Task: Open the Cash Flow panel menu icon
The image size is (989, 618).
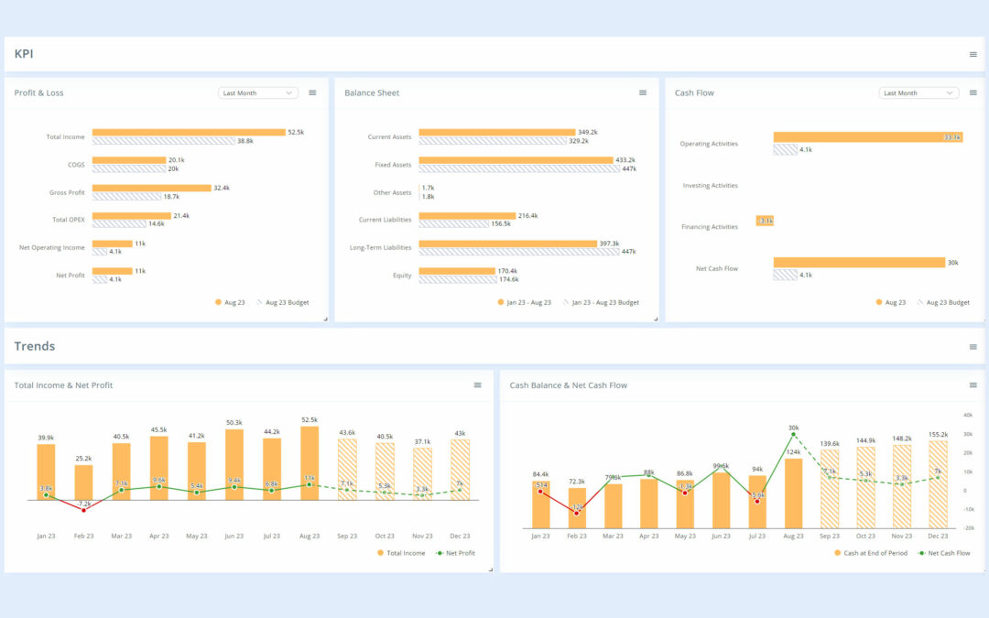Action: click(973, 92)
